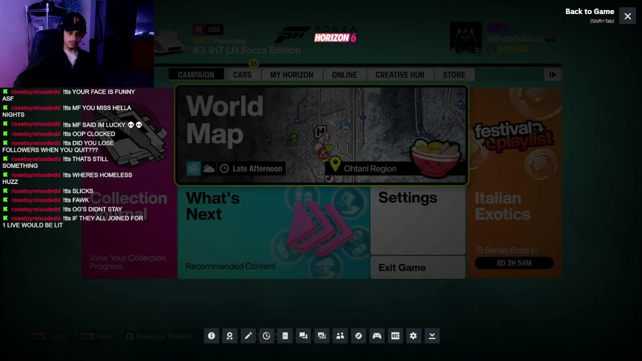Click the Recommended Content caption
The image size is (642, 361).
click(231, 266)
